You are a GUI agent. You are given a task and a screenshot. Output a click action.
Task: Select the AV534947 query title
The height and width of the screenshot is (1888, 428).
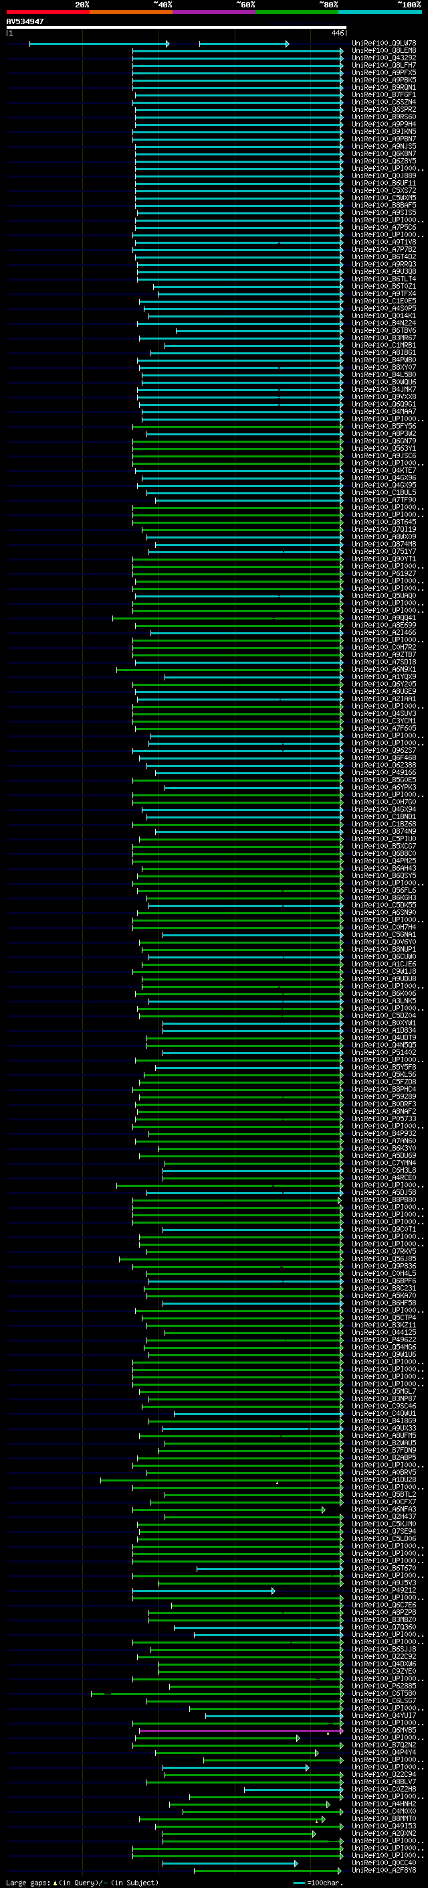click(x=25, y=22)
